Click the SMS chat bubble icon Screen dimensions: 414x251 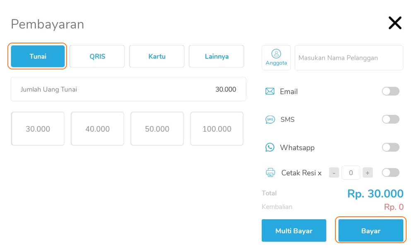click(270, 120)
